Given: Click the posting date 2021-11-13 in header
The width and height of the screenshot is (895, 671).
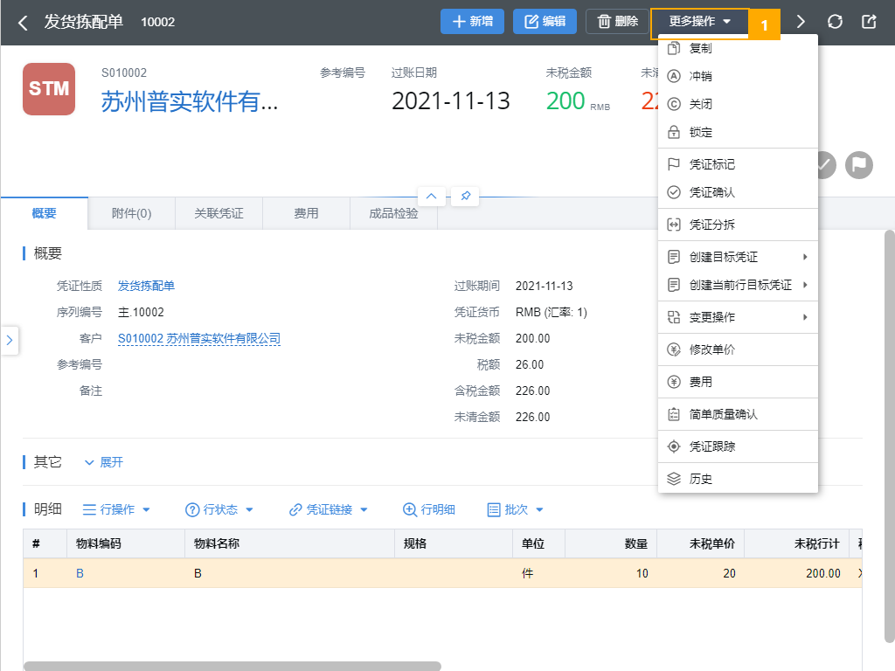Looking at the screenshot, I should point(451,101).
